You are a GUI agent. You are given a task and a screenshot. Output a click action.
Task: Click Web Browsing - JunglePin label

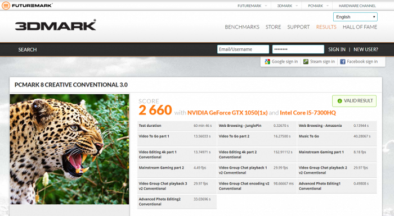pyautogui.click(x=240, y=126)
